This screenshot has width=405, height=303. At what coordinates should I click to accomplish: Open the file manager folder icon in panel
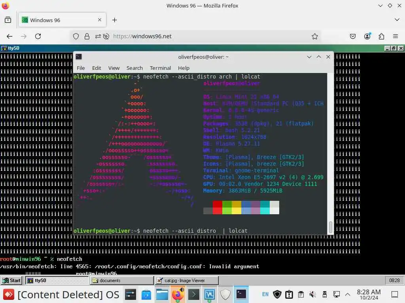tap(162, 294)
